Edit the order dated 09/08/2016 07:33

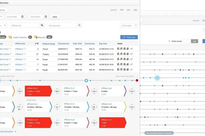[128, 70]
